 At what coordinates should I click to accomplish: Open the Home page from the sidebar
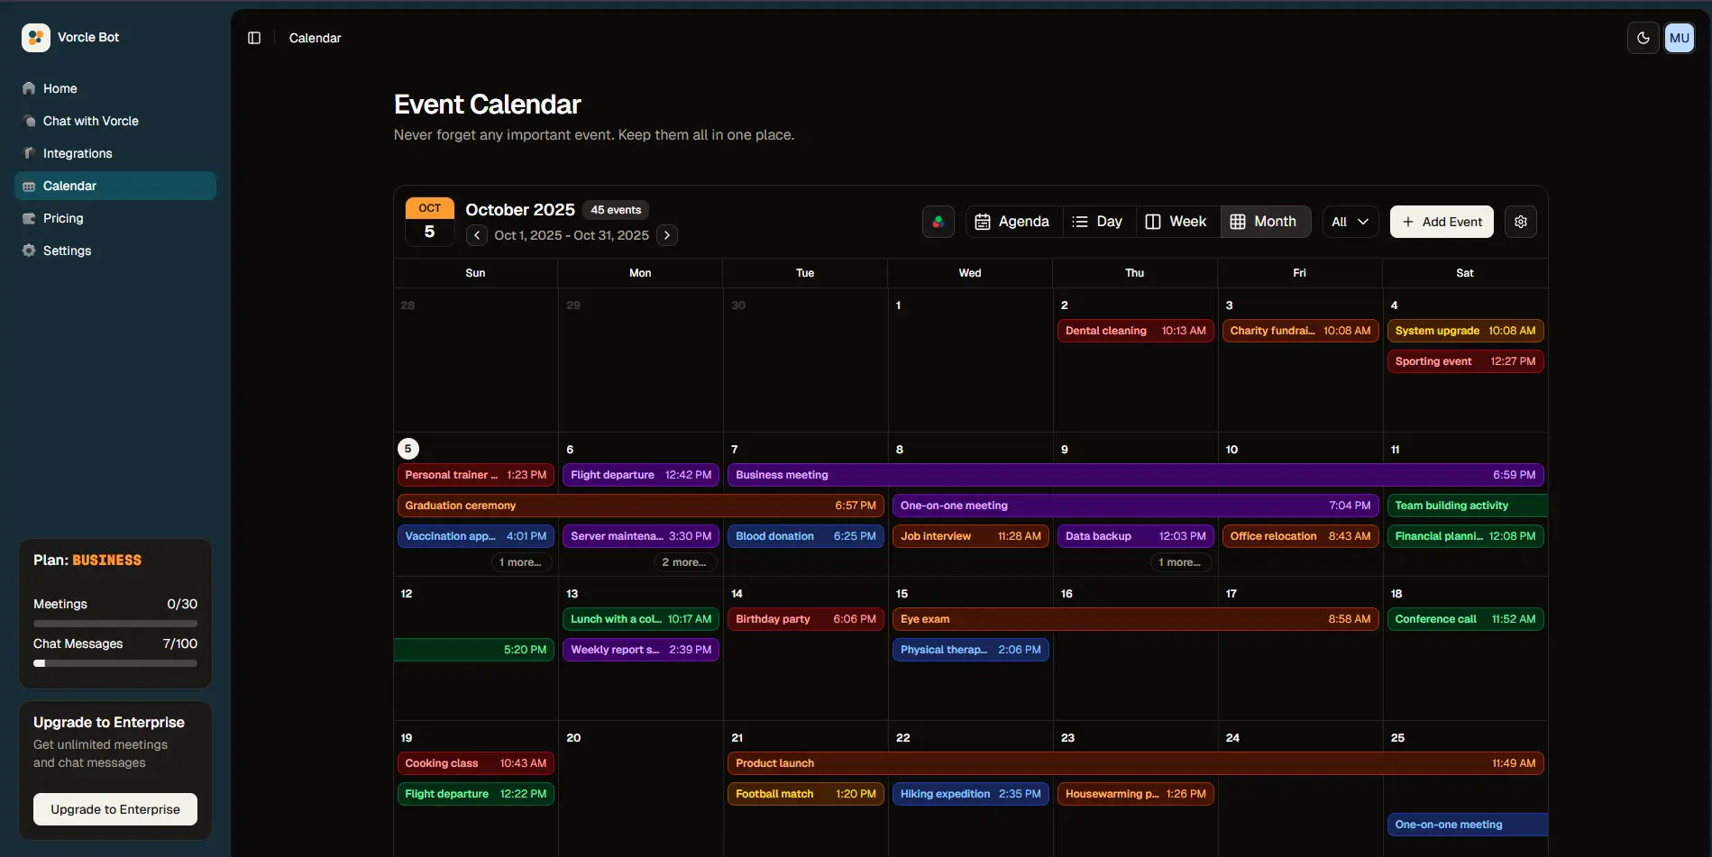[x=59, y=88]
